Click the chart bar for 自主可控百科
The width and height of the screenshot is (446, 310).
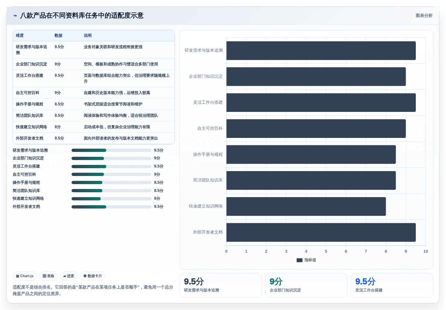316,128
